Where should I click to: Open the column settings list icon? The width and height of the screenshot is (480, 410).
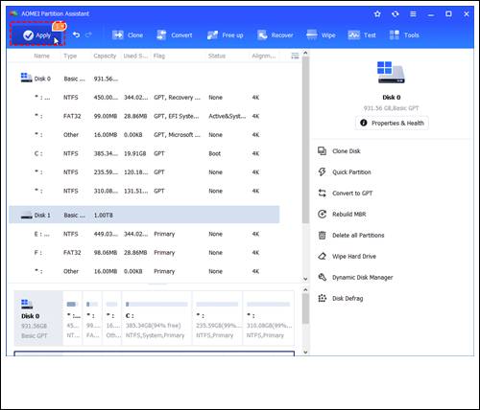point(295,56)
